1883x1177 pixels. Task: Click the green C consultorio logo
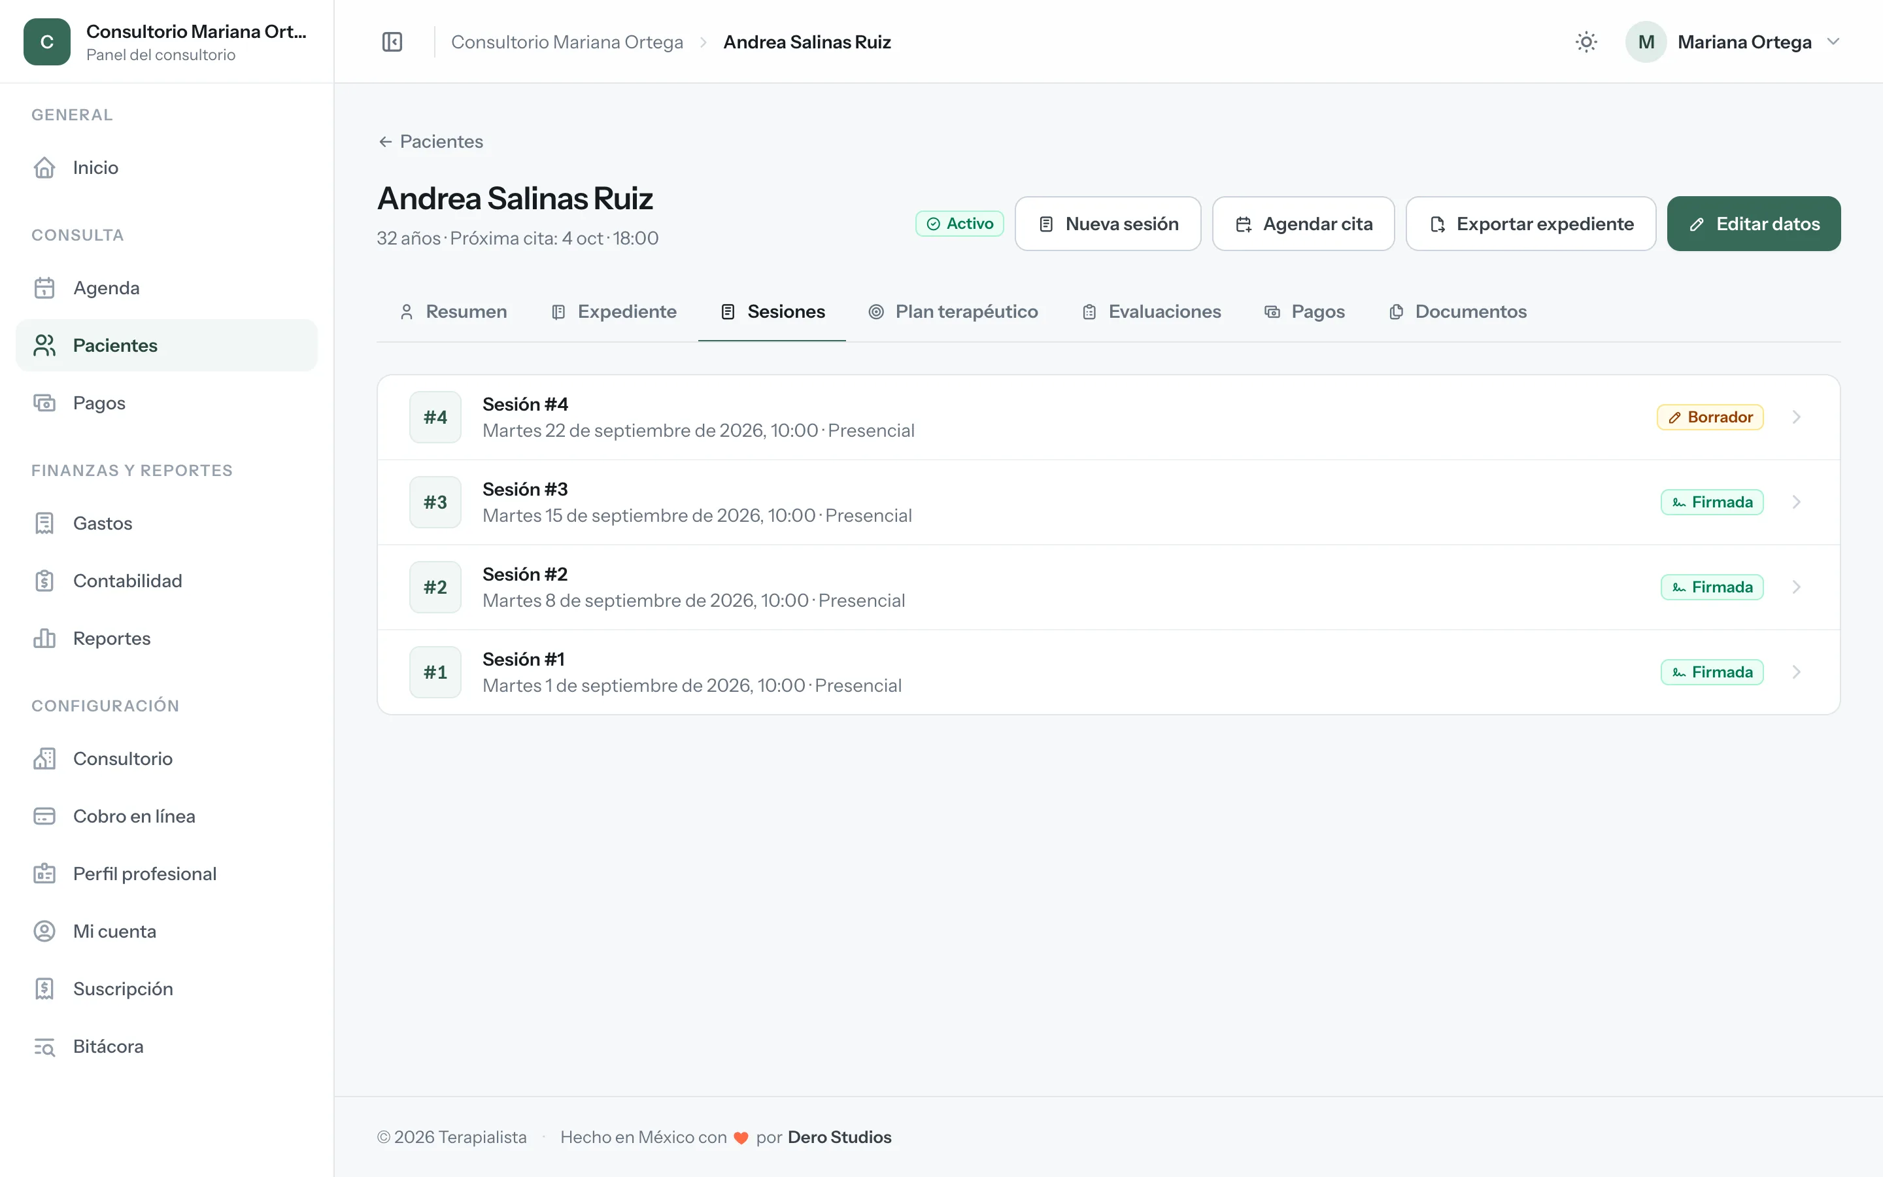46,42
